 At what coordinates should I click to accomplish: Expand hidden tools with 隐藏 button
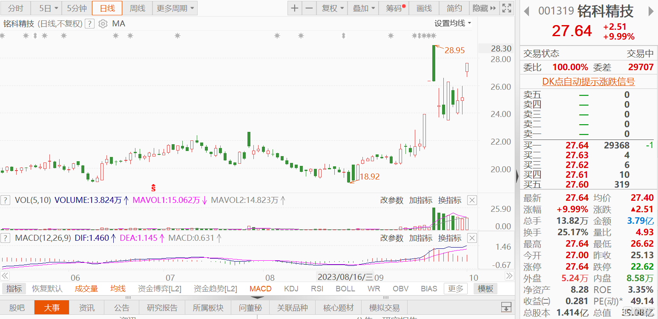(x=484, y=8)
